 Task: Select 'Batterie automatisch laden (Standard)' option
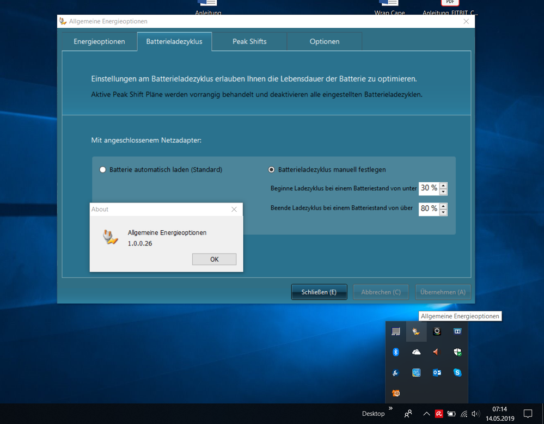102,170
